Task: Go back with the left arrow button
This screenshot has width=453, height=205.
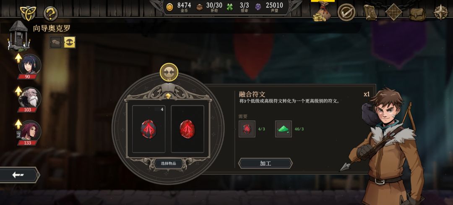Action: coord(19,175)
